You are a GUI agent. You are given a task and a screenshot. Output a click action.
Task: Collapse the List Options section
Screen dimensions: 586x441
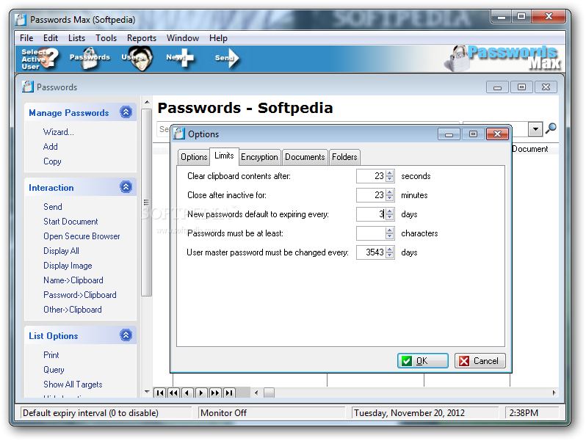point(126,335)
